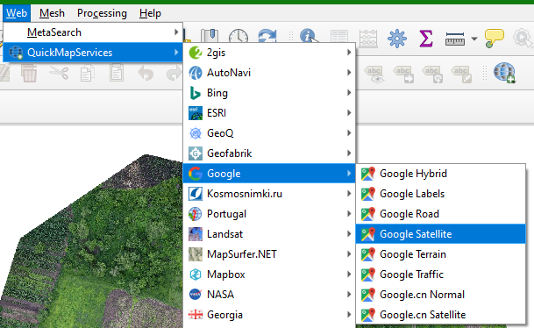Click the Cut Features scissors icon

[x=59, y=73]
